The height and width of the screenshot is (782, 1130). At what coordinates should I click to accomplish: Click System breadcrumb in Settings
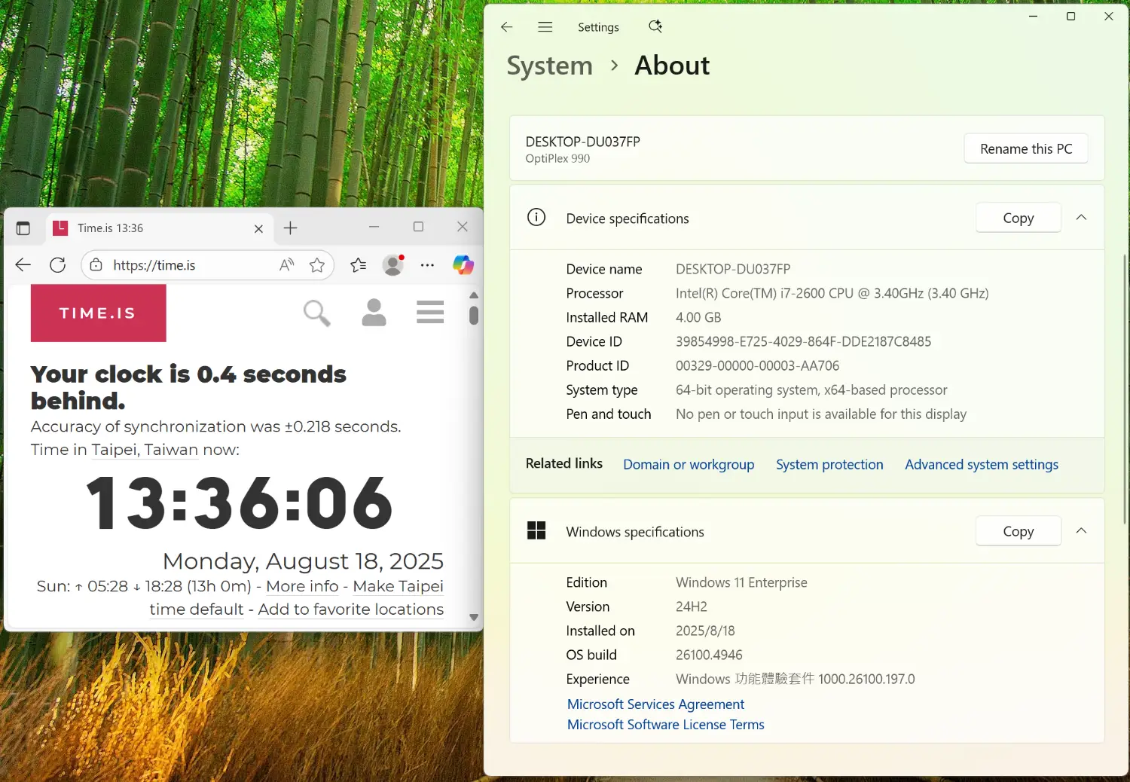point(550,66)
